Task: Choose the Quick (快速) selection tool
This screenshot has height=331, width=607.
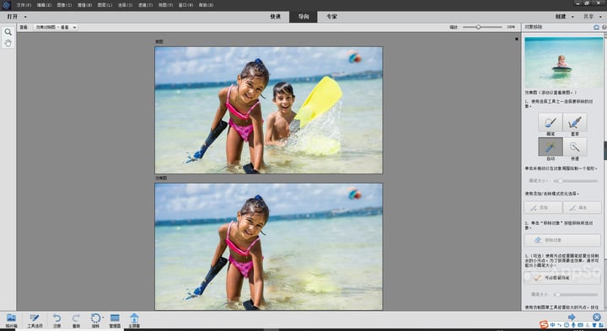Action: click(x=575, y=147)
